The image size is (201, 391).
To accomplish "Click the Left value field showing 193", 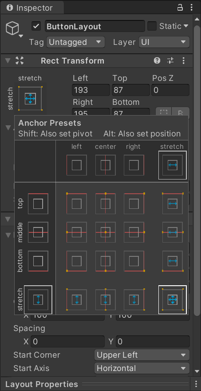I will pos(91,90).
